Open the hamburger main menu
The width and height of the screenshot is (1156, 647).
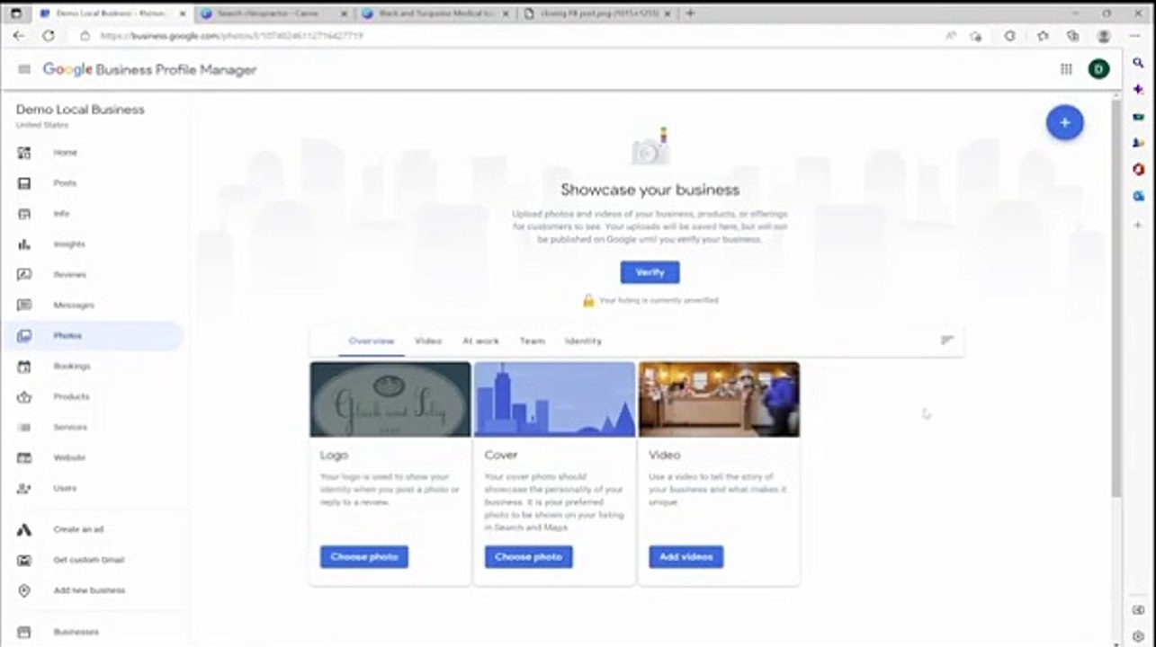(x=24, y=69)
